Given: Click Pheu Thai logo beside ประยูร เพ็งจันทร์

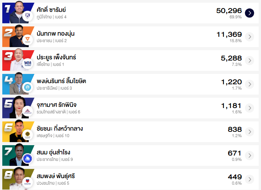Looking at the screenshot, I should click(x=28, y=63).
